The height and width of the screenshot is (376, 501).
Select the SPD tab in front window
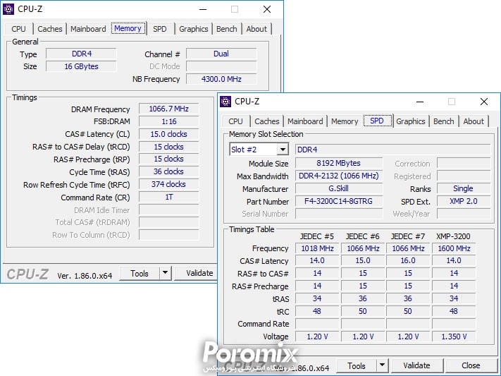pyautogui.click(x=377, y=121)
